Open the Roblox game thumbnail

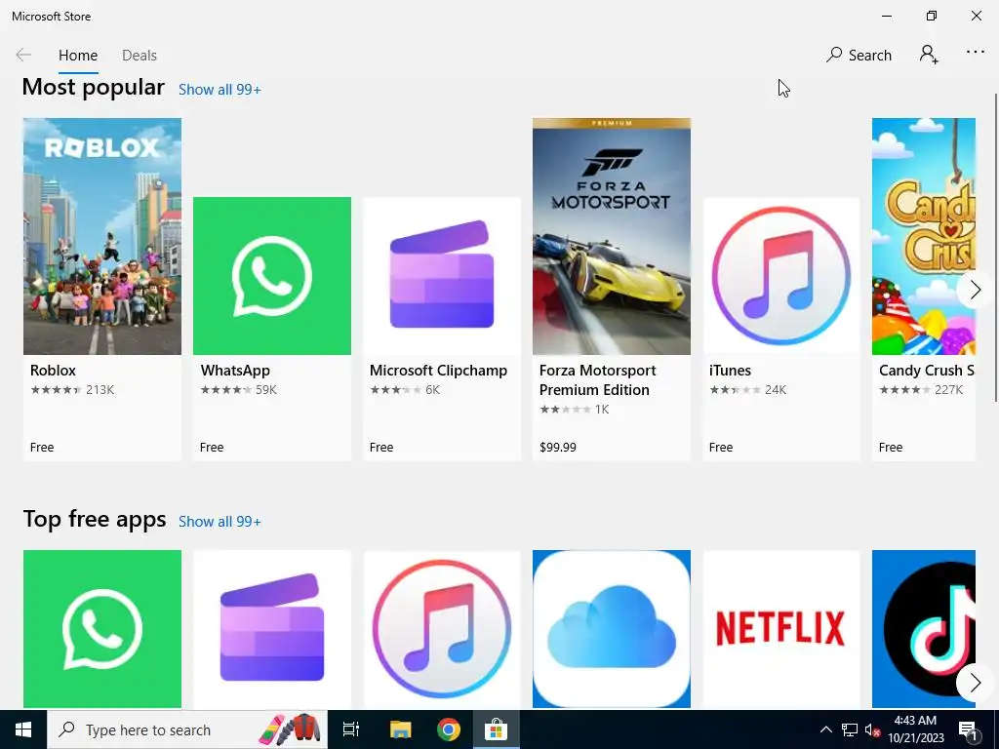[x=101, y=236]
